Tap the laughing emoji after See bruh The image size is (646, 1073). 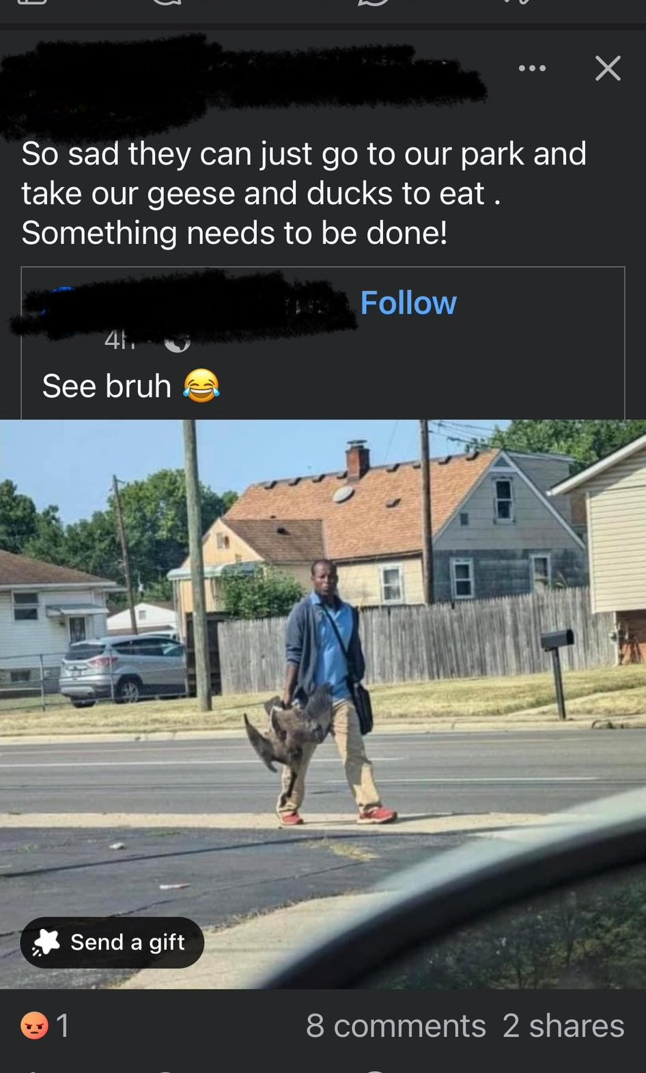(x=201, y=385)
